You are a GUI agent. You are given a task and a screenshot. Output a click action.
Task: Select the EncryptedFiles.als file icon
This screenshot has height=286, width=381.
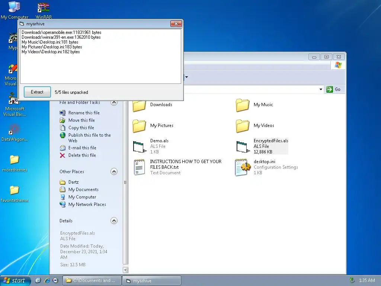[243, 147]
